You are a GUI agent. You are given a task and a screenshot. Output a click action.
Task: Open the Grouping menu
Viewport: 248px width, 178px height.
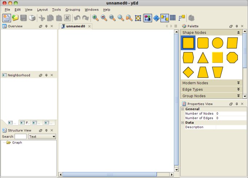pyautogui.click(x=73, y=9)
